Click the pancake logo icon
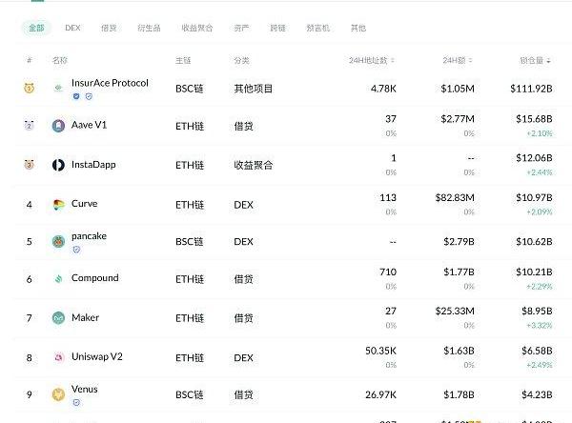This screenshot has width=572, height=423. click(58, 241)
